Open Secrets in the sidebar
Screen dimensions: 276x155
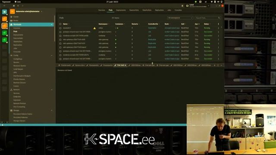(x=16, y=62)
